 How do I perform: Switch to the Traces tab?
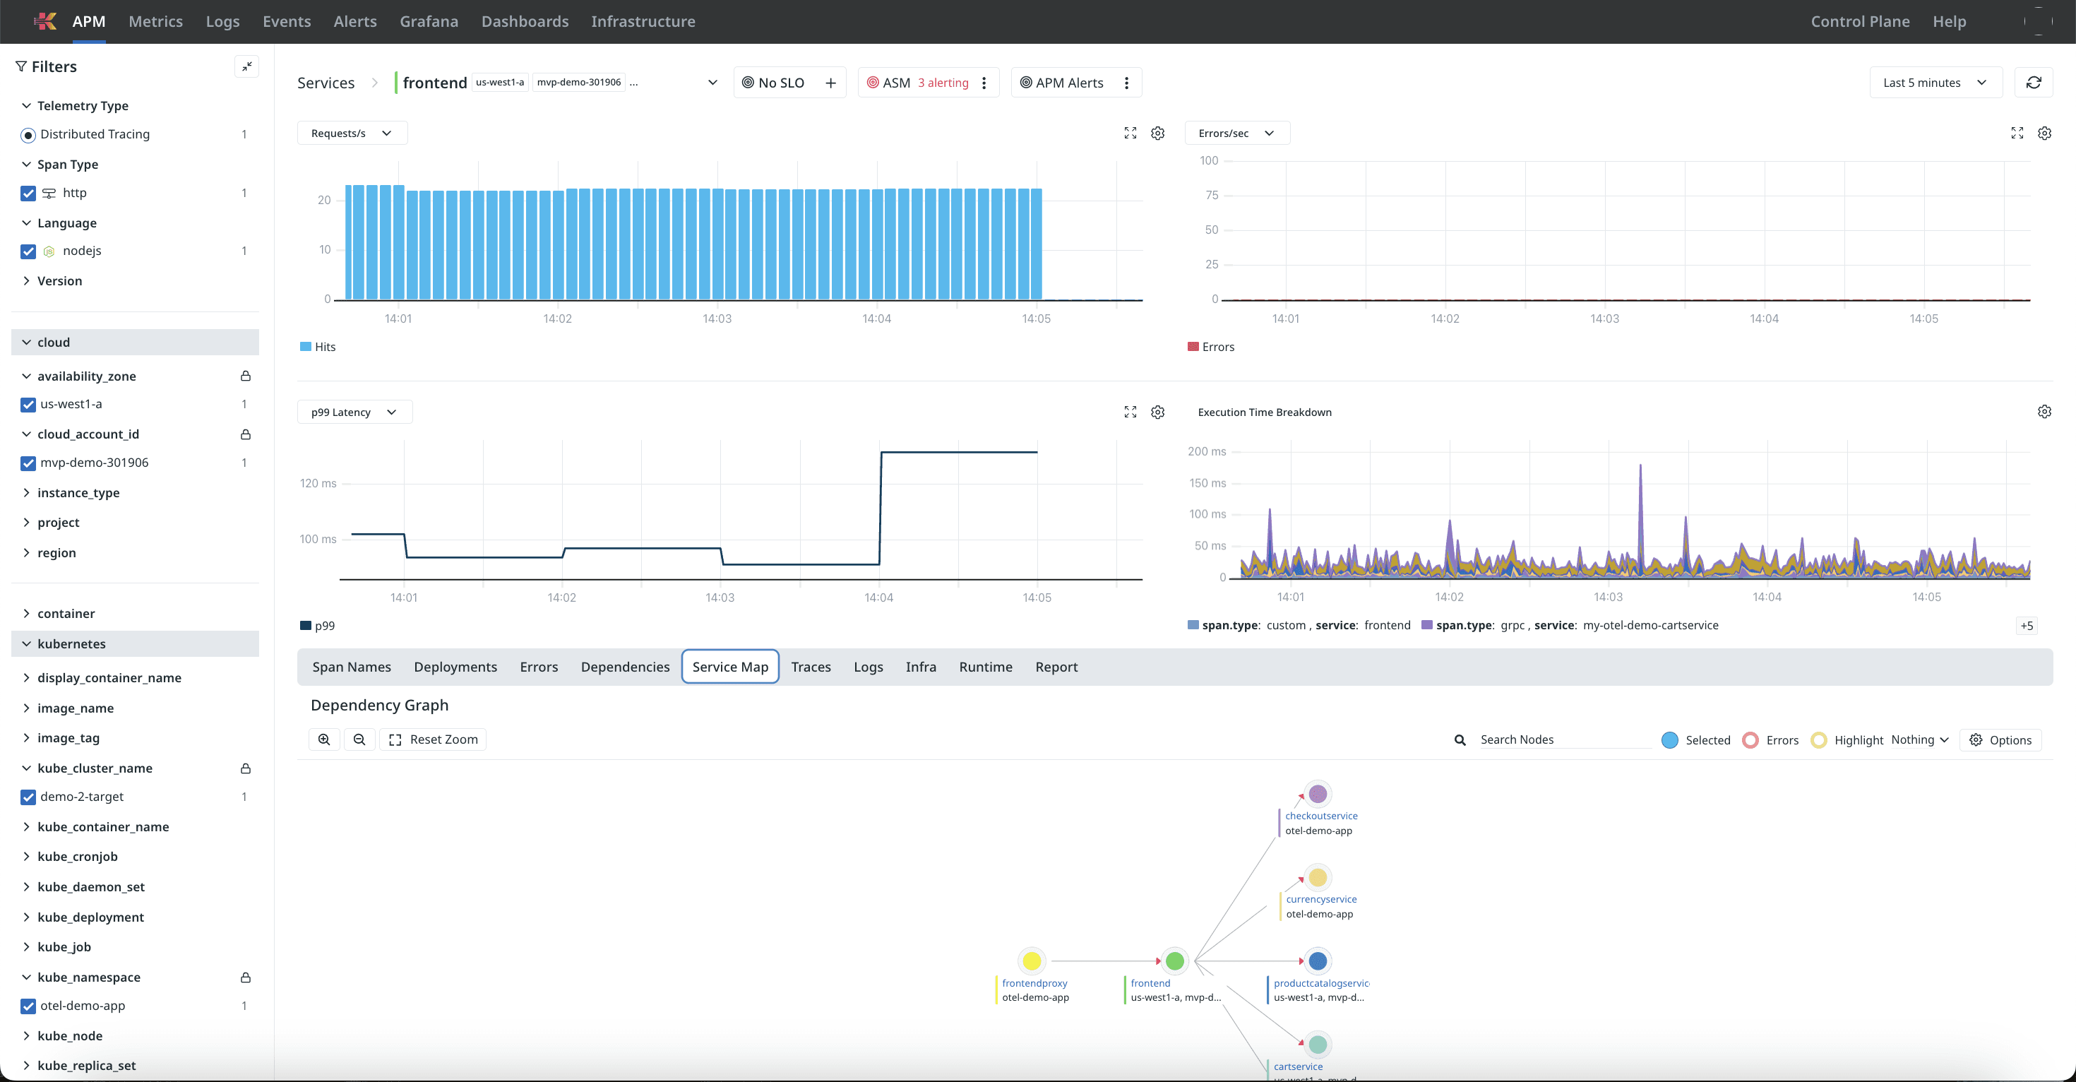pos(810,667)
